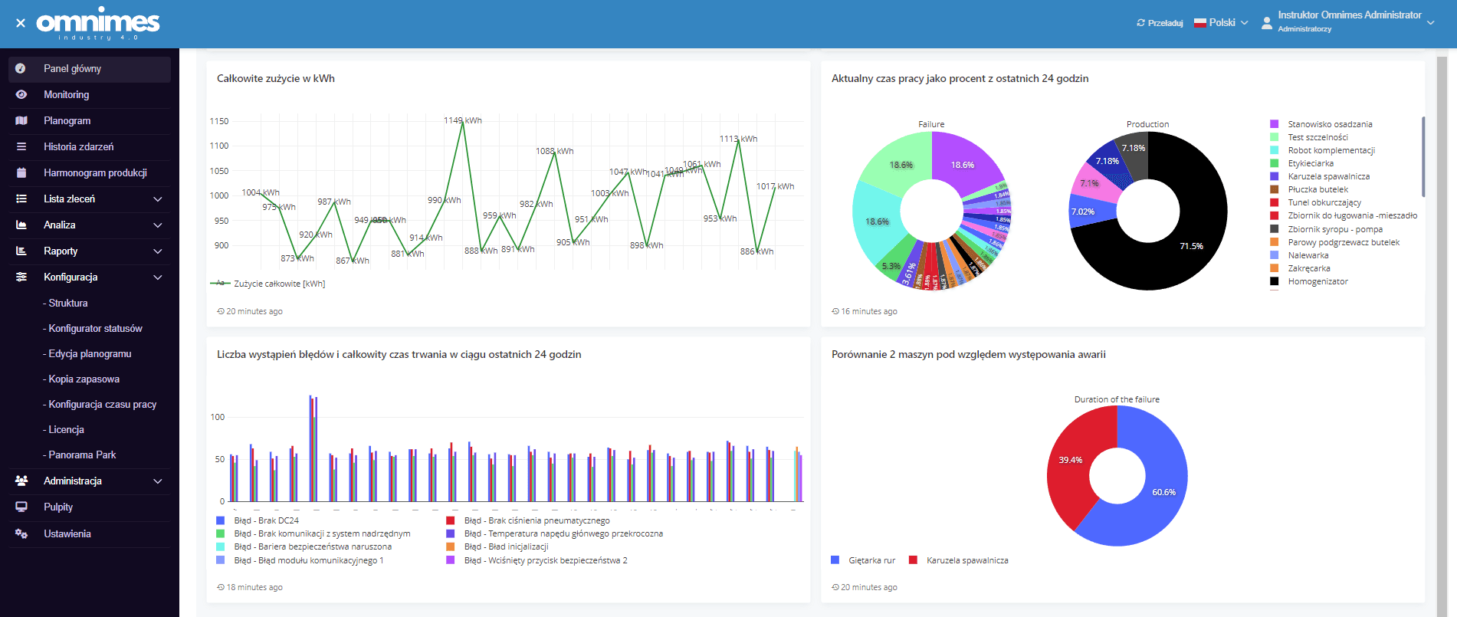Click the Monitoring eye icon

tap(21, 94)
